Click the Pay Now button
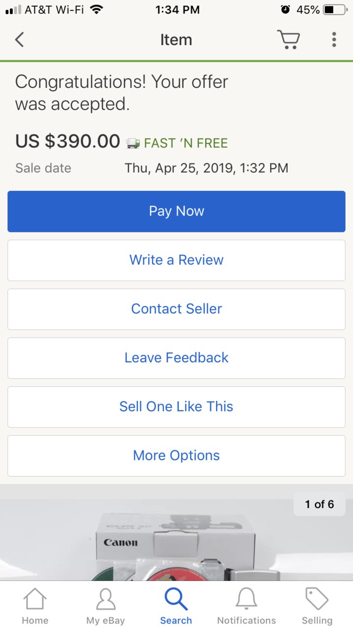This screenshot has height=627, width=353. click(x=176, y=211)
